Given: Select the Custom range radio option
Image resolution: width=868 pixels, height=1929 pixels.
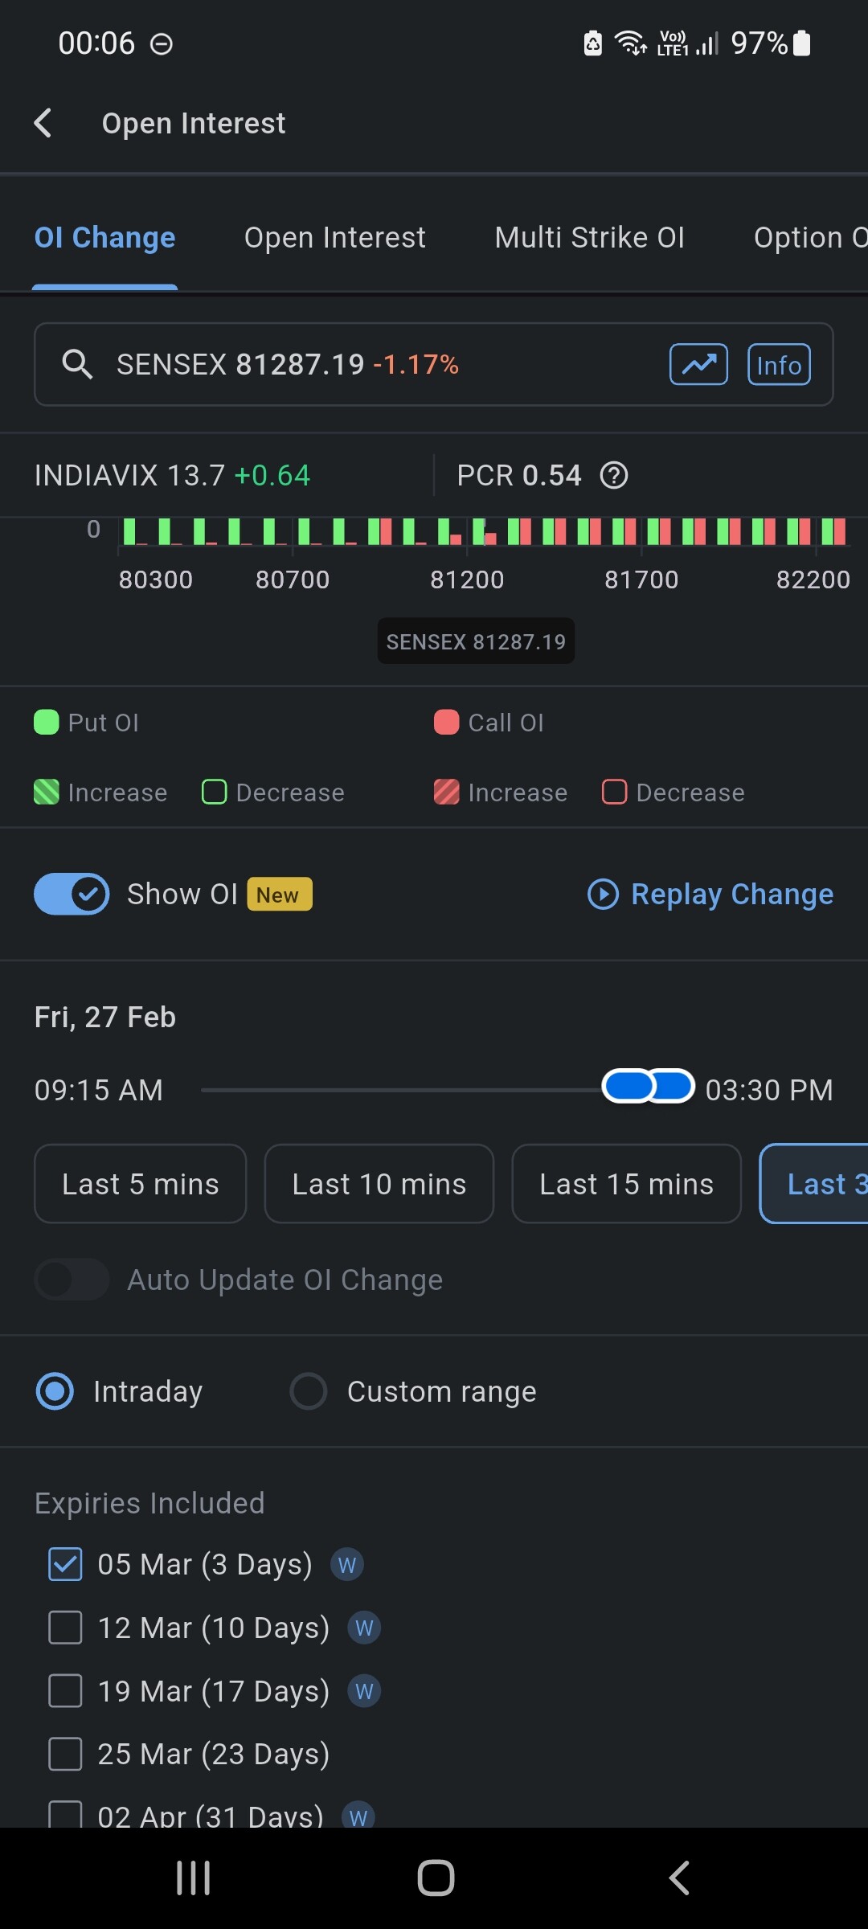Looking at the screenshot, I should click(x=309, y=1391).
